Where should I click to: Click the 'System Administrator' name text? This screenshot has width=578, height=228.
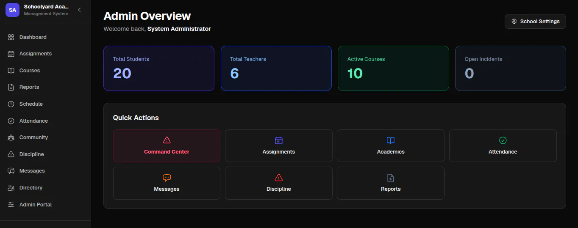[x=179, y=29]
